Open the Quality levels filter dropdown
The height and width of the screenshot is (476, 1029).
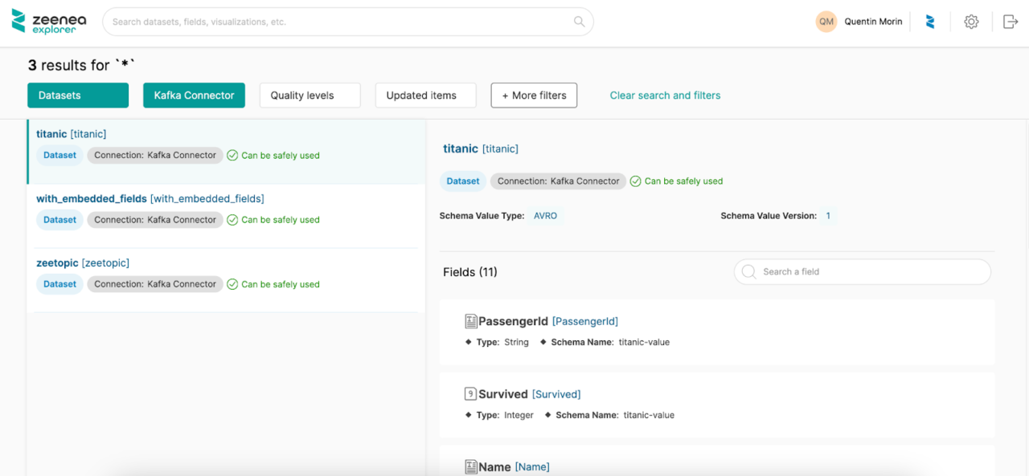310,96
